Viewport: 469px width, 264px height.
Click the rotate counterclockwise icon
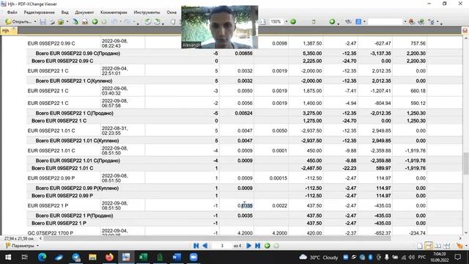coord(147,21)
